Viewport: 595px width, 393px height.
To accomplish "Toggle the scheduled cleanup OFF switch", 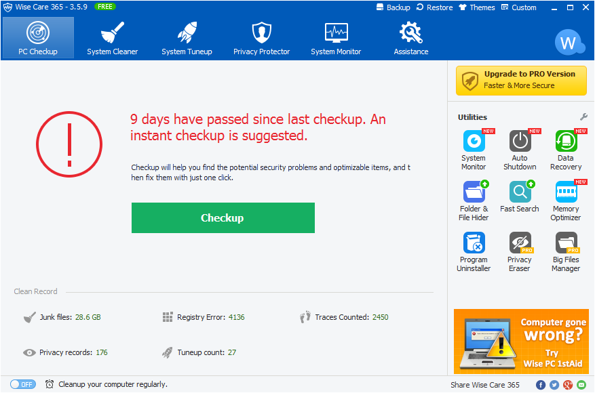I will point(23,384).
